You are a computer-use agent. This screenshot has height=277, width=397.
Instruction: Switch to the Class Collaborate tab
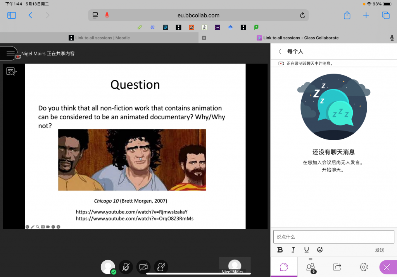(x=298, y=38)
